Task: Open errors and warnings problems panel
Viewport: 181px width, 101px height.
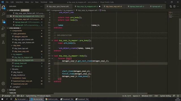Action: (21, 96)
